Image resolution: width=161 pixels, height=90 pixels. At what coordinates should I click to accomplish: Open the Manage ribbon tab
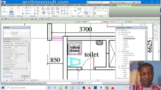click(x=83, y=5)
